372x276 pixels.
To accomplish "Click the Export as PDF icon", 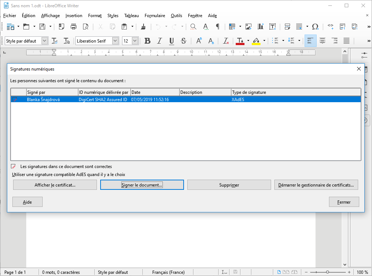I will tap(62, 27).
